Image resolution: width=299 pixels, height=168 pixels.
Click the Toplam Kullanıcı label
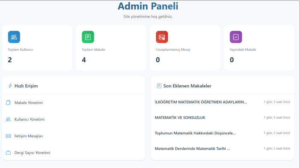click(x=20, y=49)
